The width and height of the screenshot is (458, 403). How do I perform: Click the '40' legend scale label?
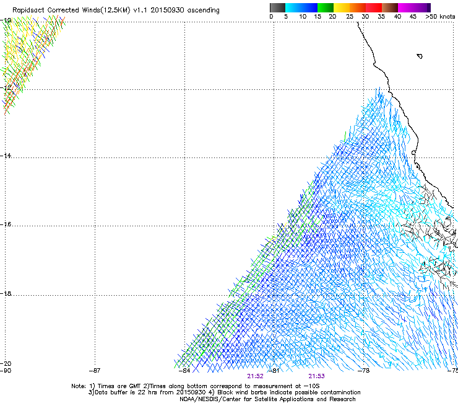(397, 17)
